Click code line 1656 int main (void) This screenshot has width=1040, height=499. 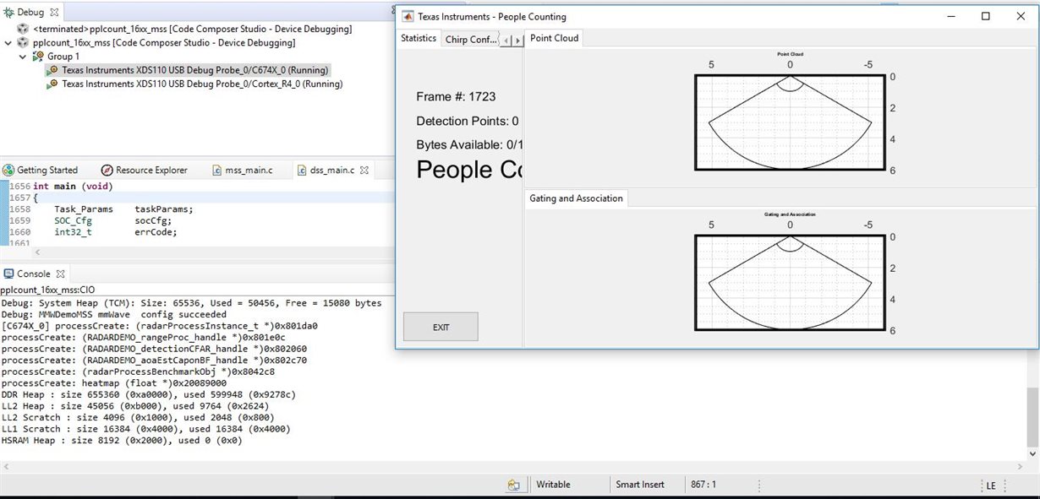point(73,187)
